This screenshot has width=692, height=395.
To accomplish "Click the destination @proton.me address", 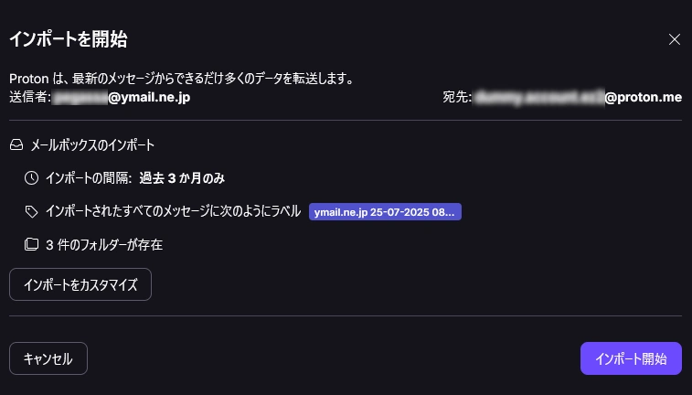I will 577,97.
